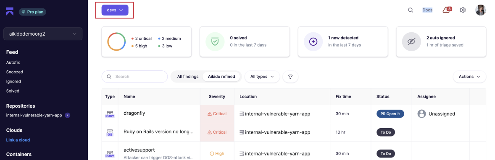Screen dimensions: 495x160
Task: Click the Unassigned assignee avatar icon
Action: 422,114
